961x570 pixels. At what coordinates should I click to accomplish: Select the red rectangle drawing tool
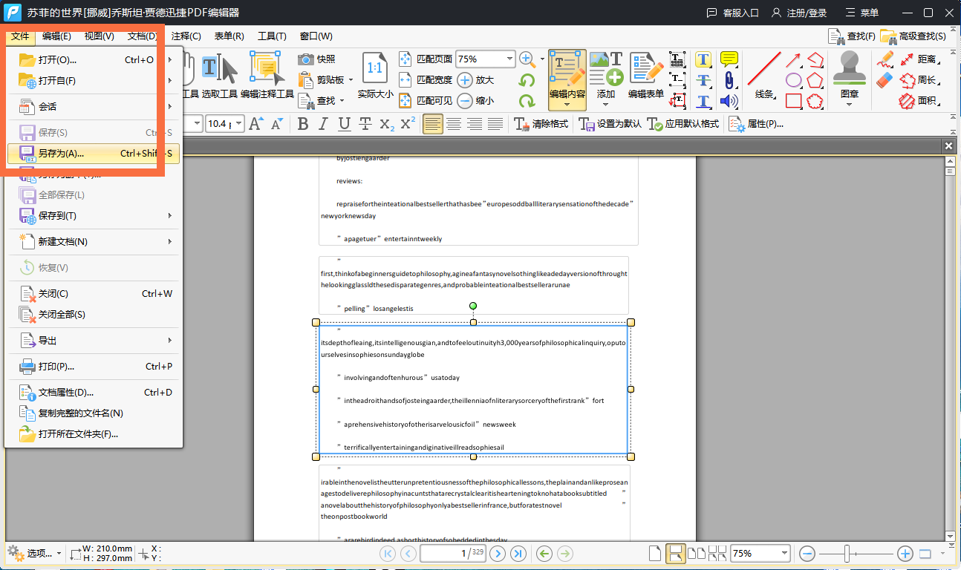click(794, 101)
